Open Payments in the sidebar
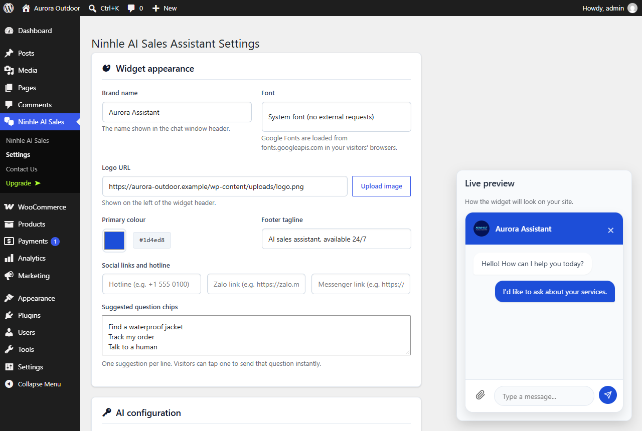Image resolution: width=642 pixels, height=431 pixels. point(40,241)
